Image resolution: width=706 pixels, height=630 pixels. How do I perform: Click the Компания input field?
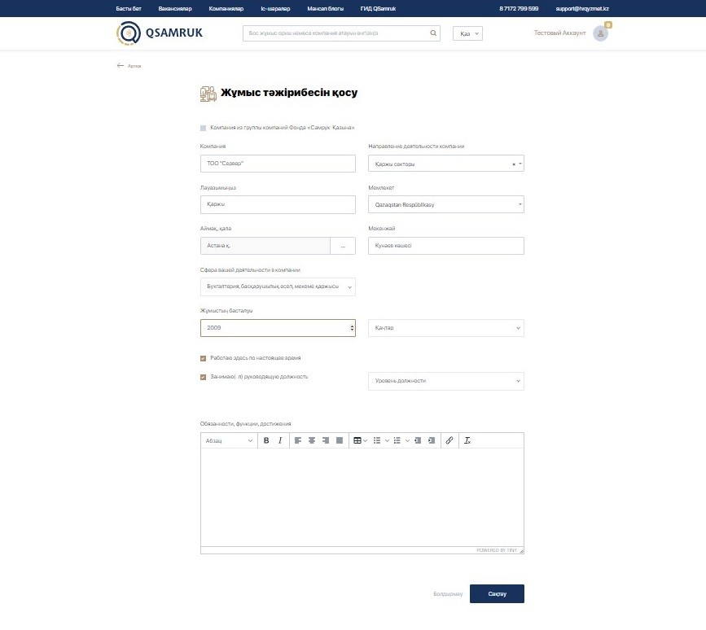coord(278,164)
